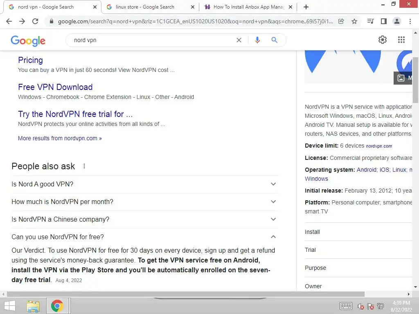Click the Google search input field
Viewport: 419px width, 314px height.
point(152,40)
